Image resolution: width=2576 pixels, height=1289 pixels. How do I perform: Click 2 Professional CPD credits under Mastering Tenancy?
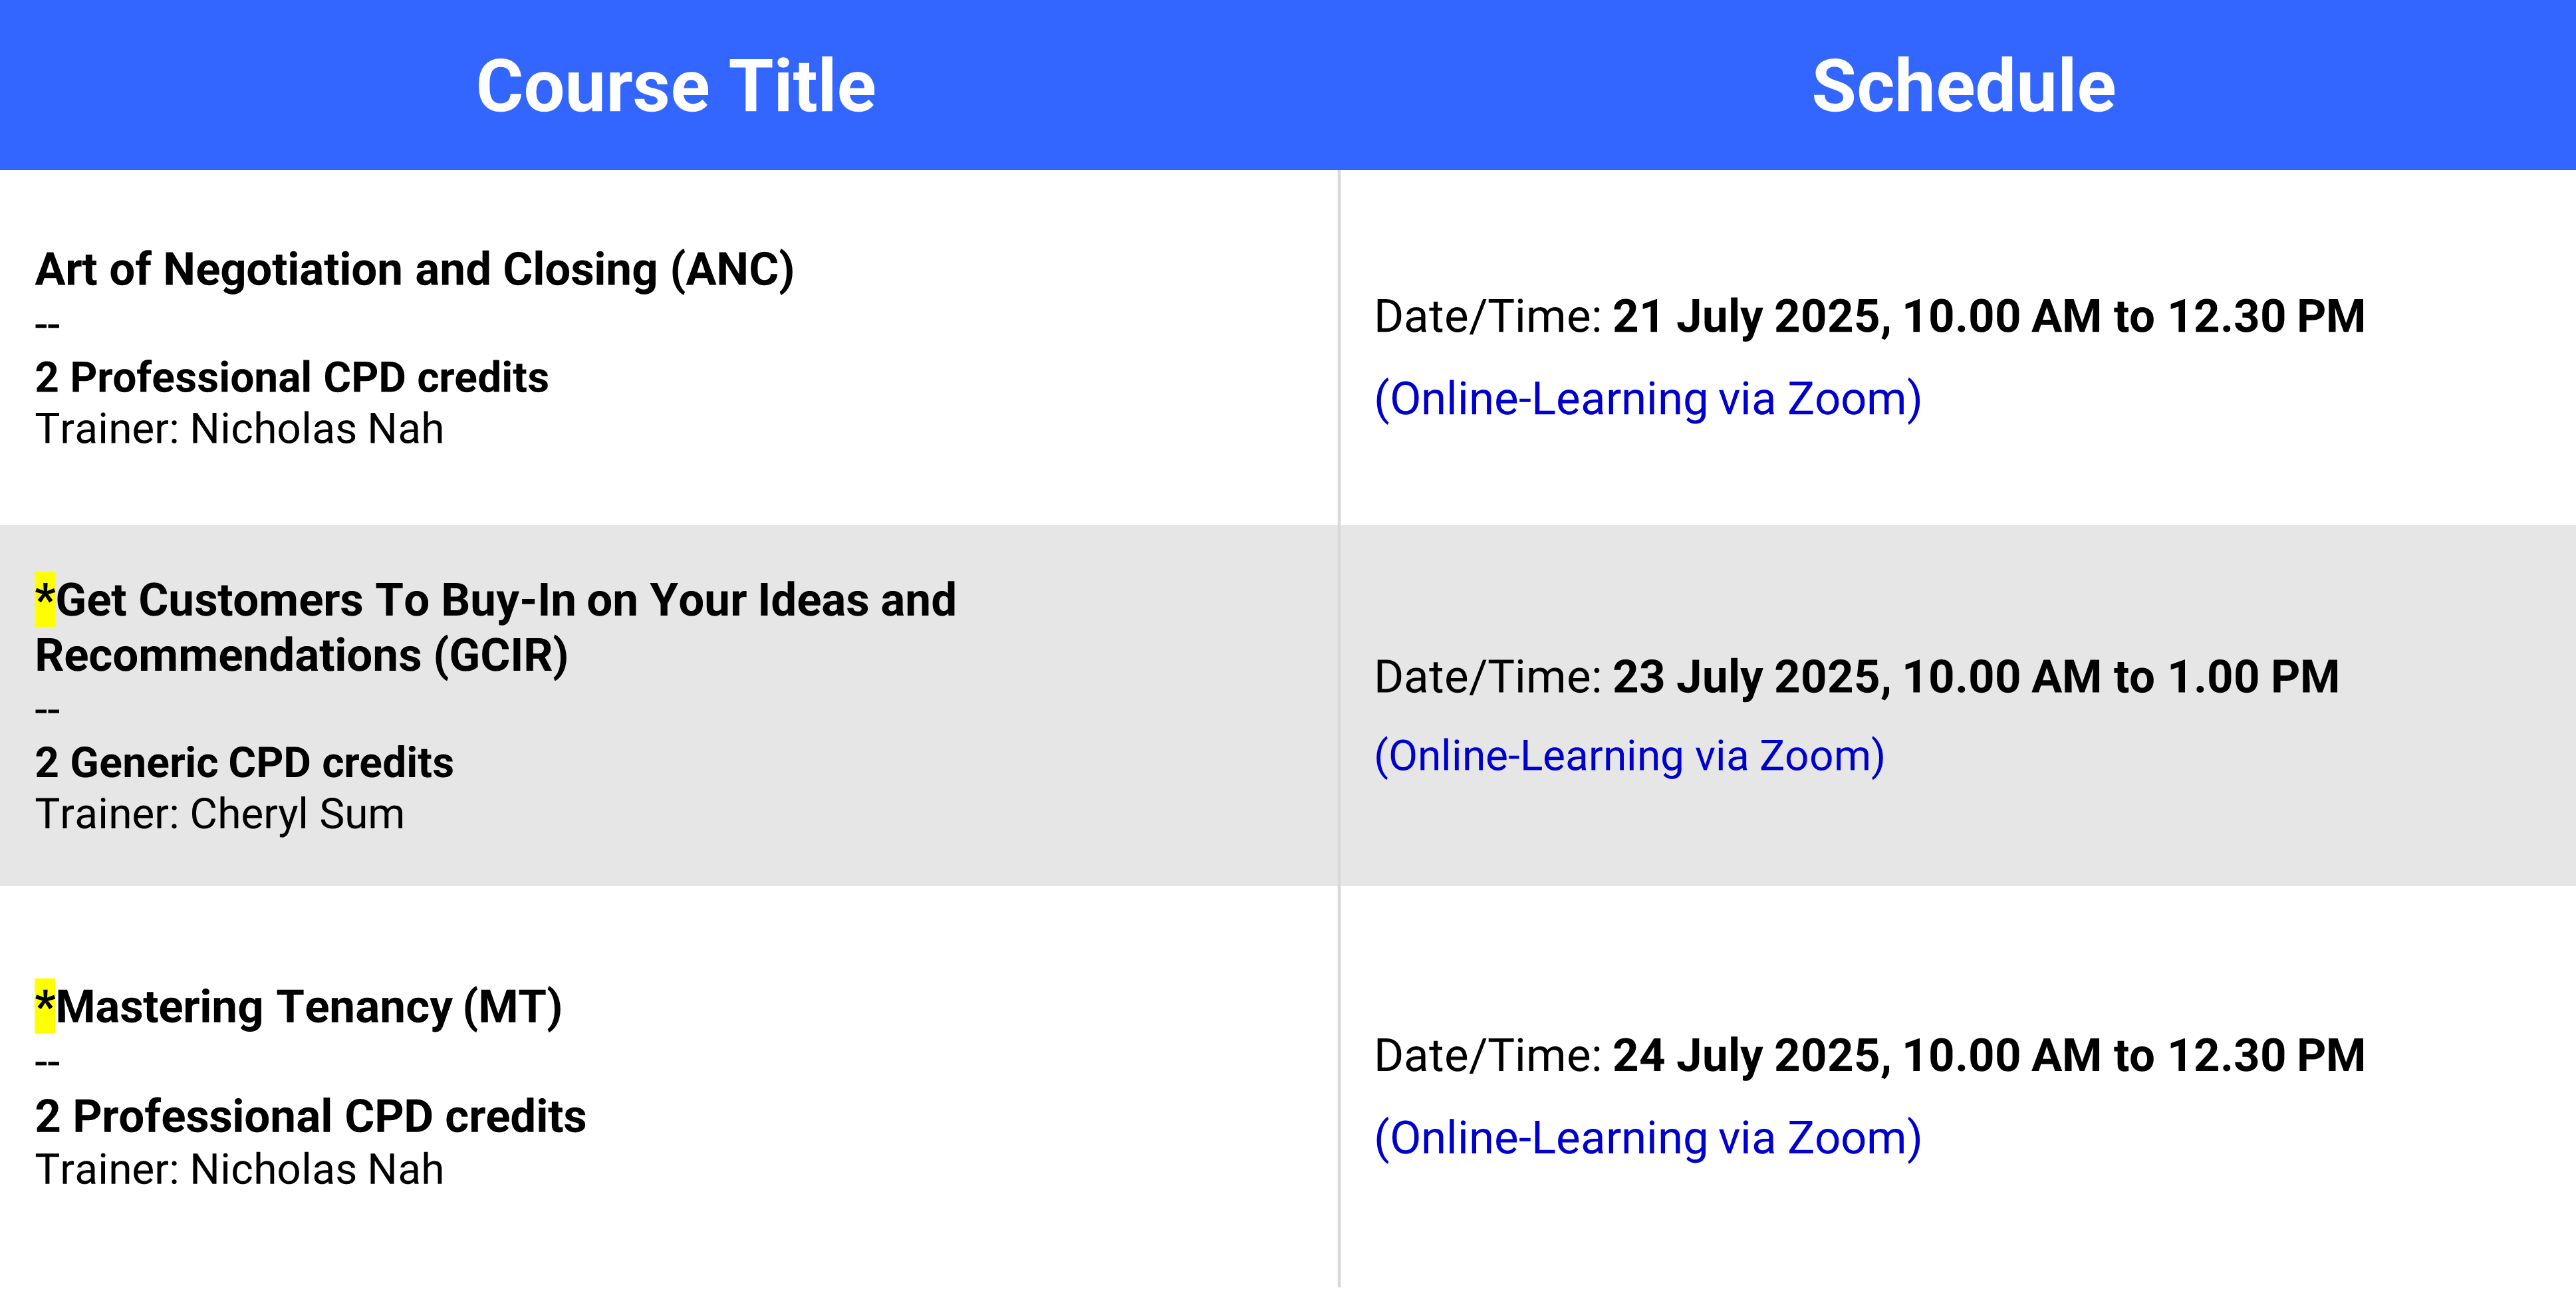tap(310, 1116)
